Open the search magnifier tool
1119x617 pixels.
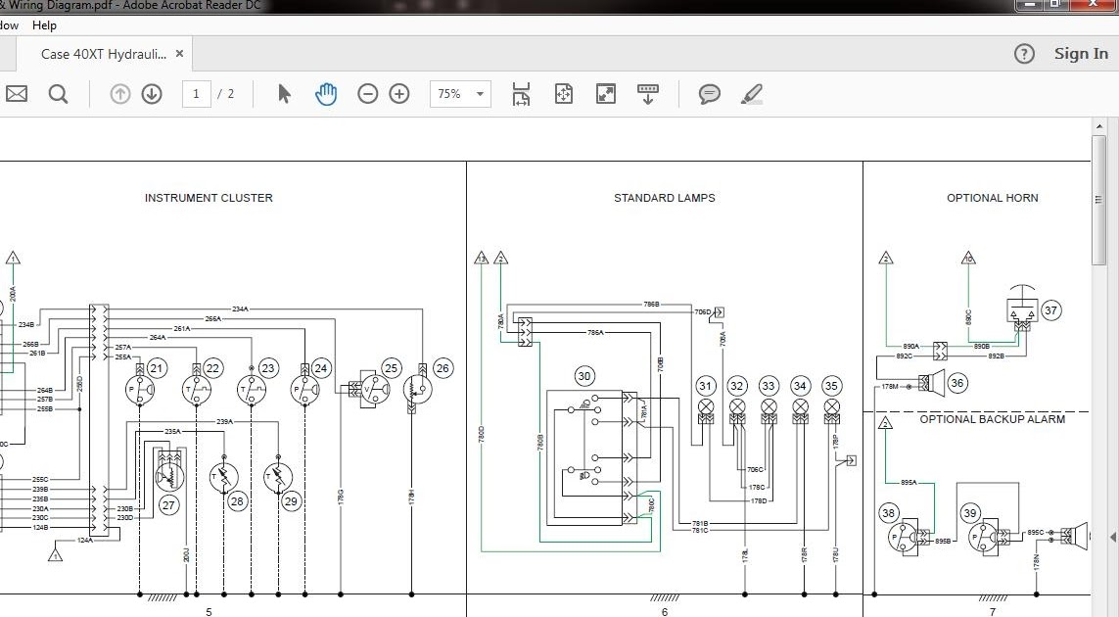point(58,94)
